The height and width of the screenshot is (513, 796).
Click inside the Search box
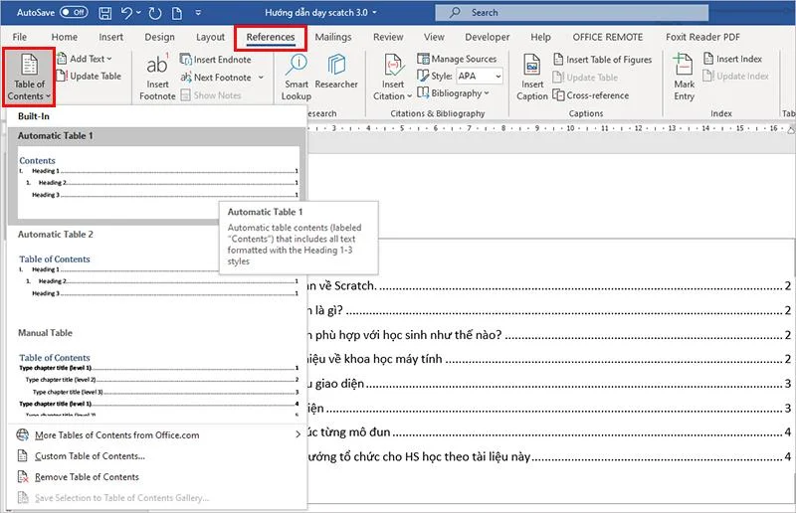click(571, 13)
